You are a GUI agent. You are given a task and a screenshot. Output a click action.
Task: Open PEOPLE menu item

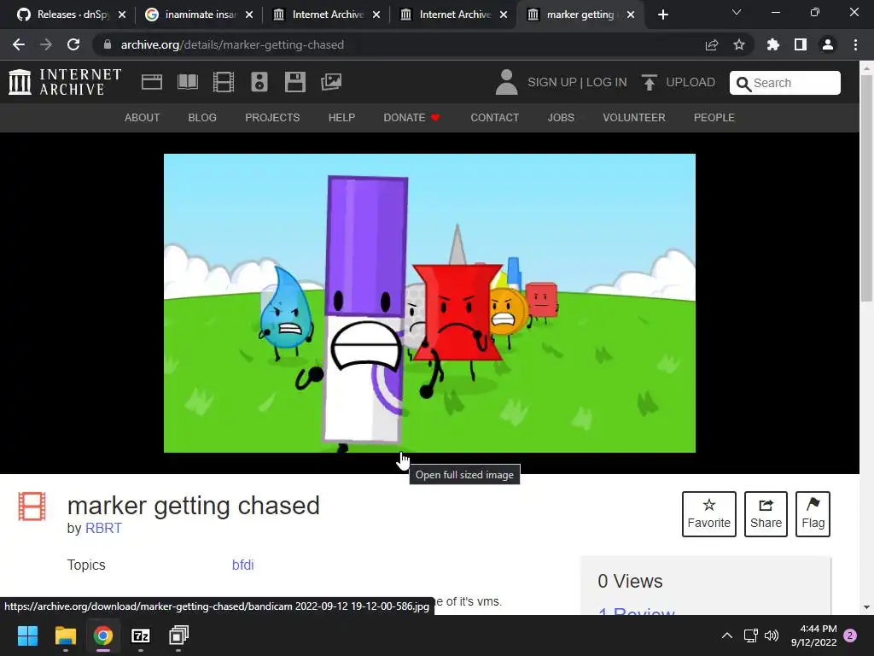[x=714, y=118]
